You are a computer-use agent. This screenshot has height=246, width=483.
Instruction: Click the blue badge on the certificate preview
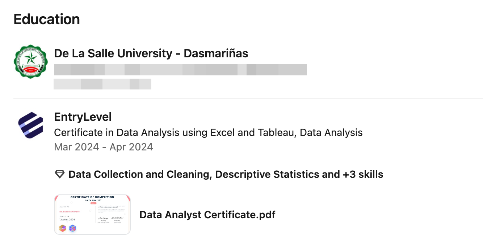coord(72,228)
